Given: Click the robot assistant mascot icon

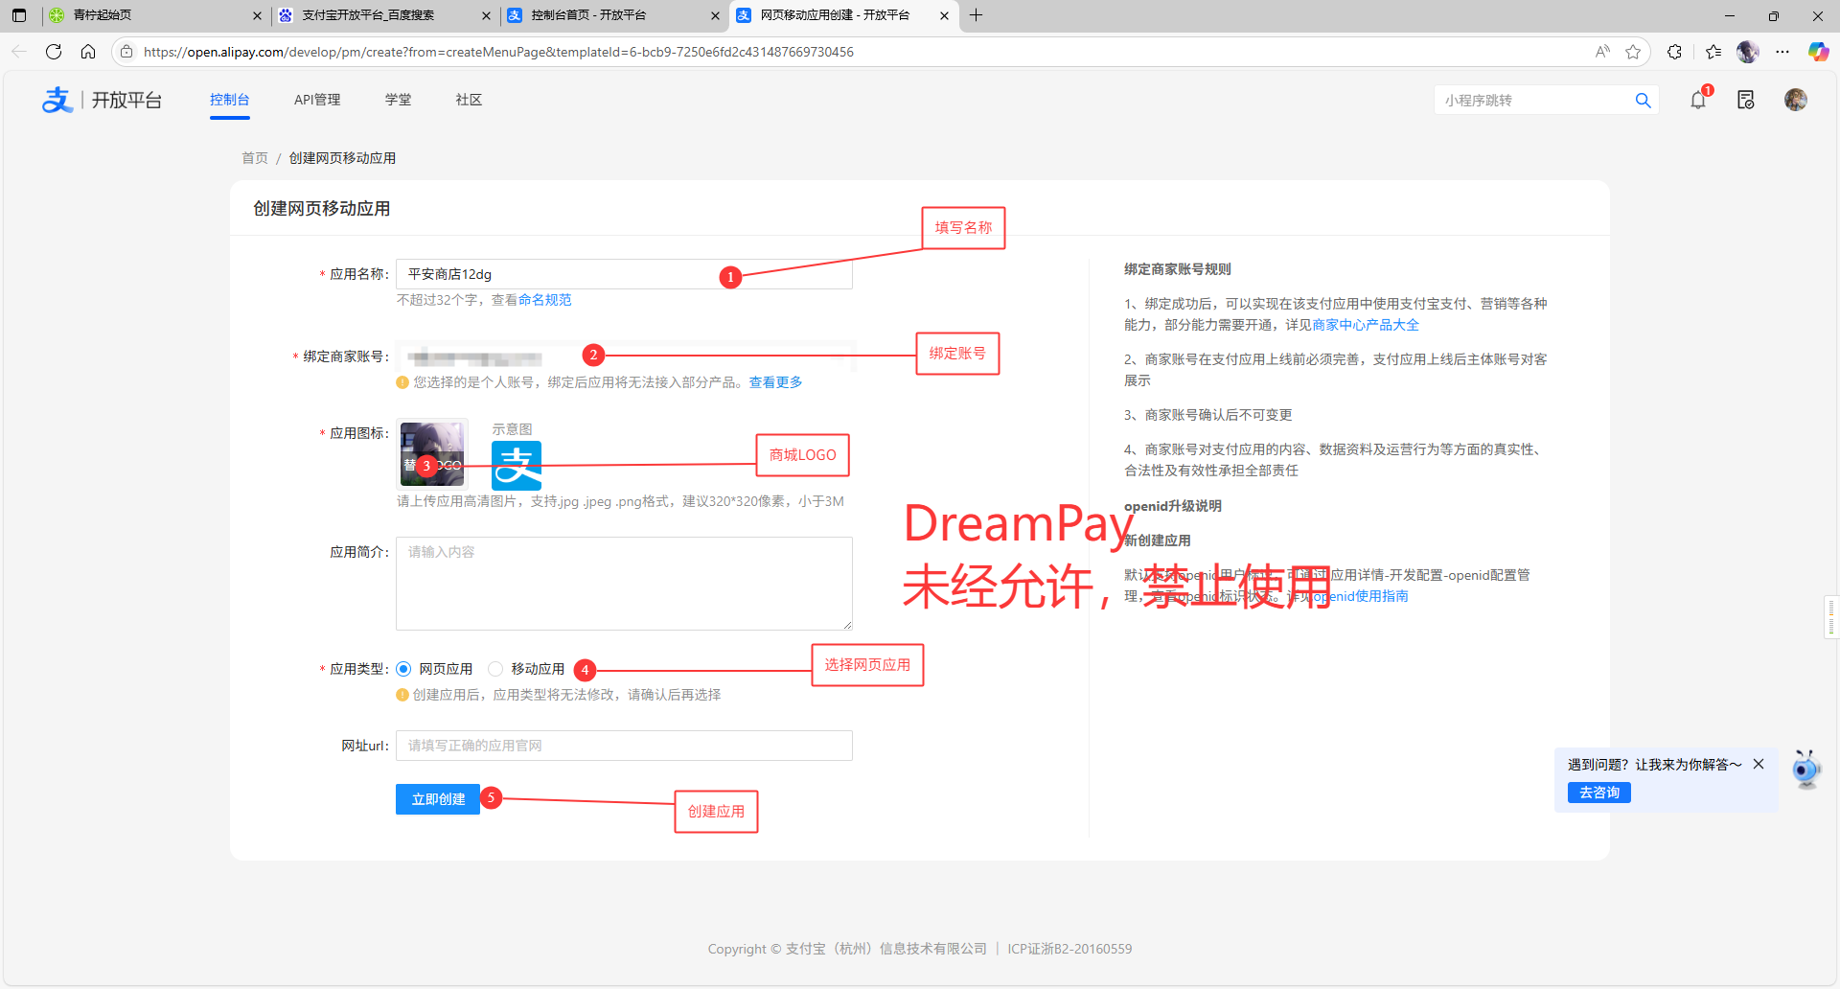Looking at the screenshot, I should [1806, 770].
